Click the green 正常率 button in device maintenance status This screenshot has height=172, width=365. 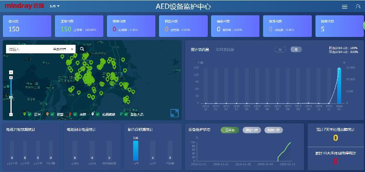pyautogui.click(x=230, y=130)
